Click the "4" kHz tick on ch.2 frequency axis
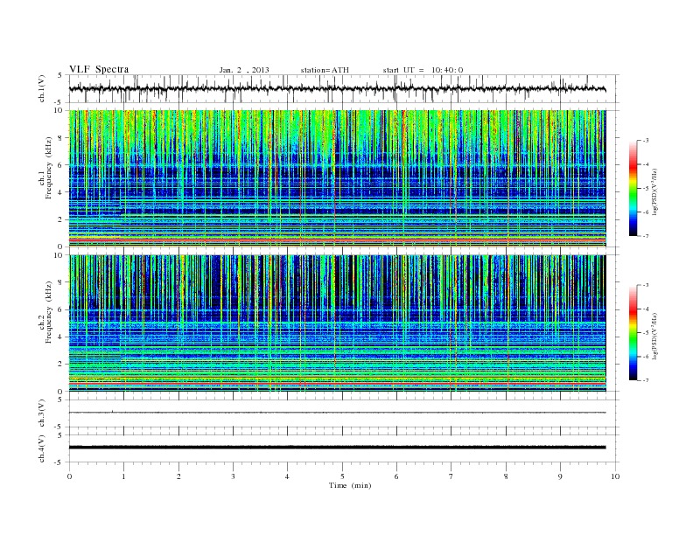Viewport: 693px width, 535px height. 61,337
